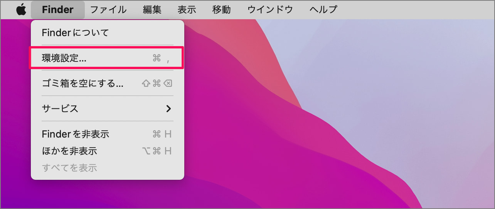Expand the サービス submenu arrow
Viewport: 495px width, 209px height.
168,109
